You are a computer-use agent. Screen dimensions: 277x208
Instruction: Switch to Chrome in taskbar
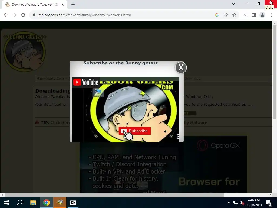(47, 203)
